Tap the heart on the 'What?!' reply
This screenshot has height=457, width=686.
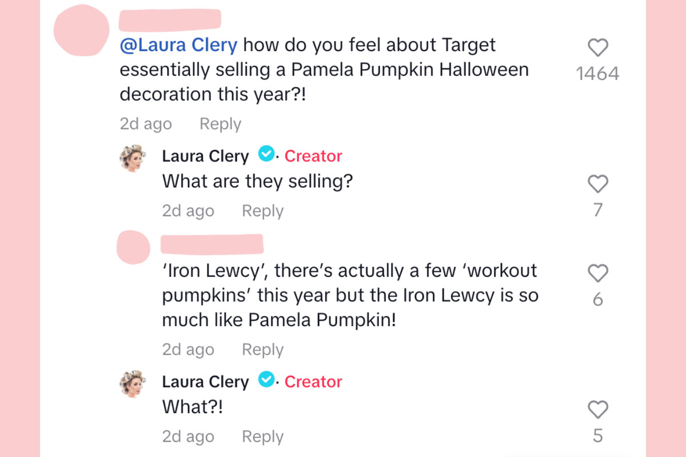tap(598, 410)
